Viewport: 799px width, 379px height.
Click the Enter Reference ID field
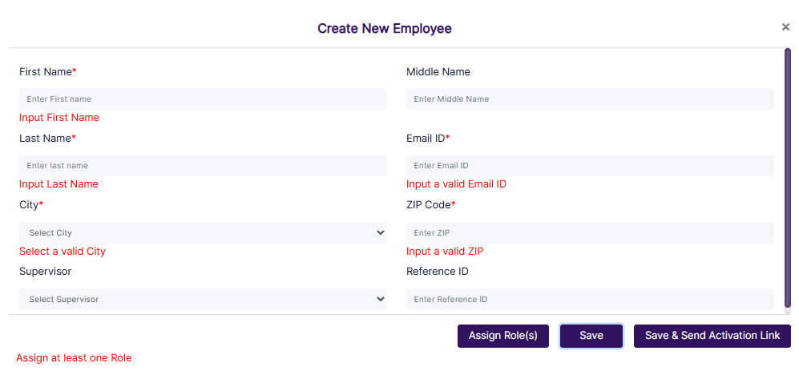[x=590, y=300]
